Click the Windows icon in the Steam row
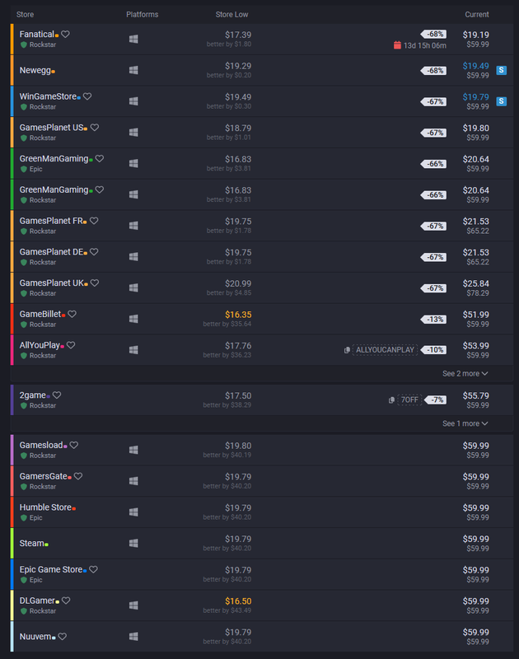The height and width of the screenshot is (659, 519). pos(133,544)
